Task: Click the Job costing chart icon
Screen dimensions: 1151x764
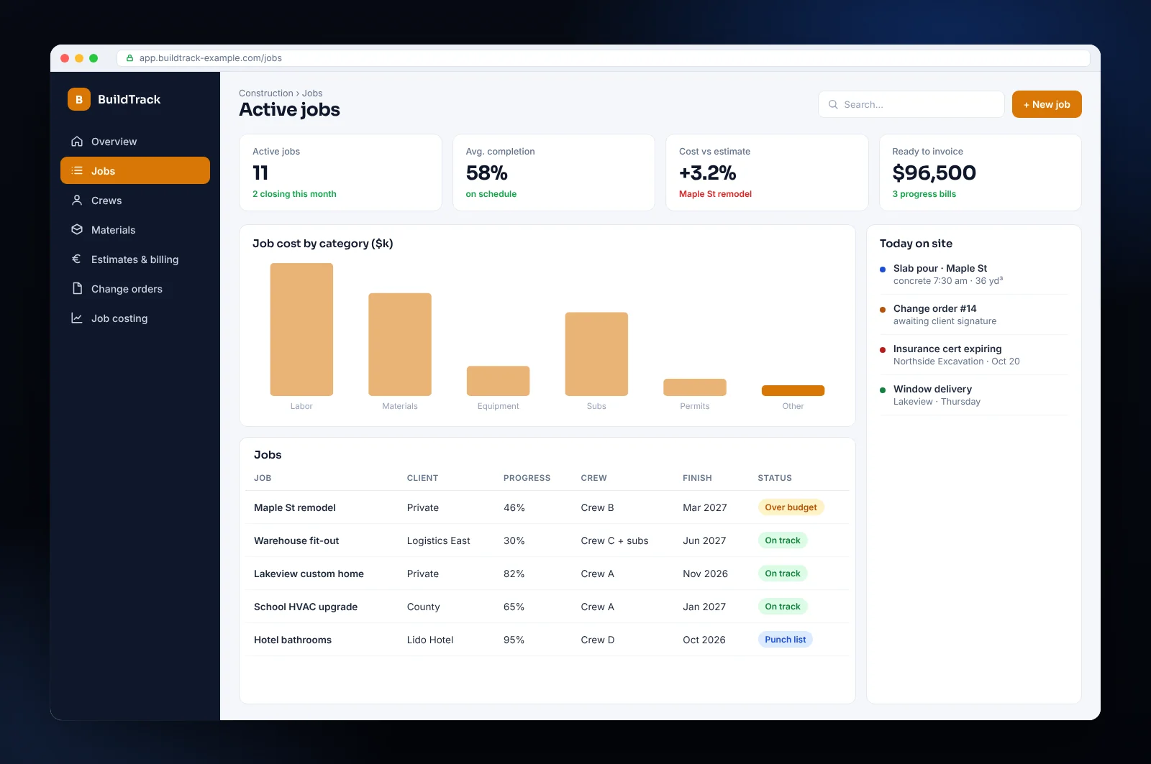Action: [x=77, y=318]
